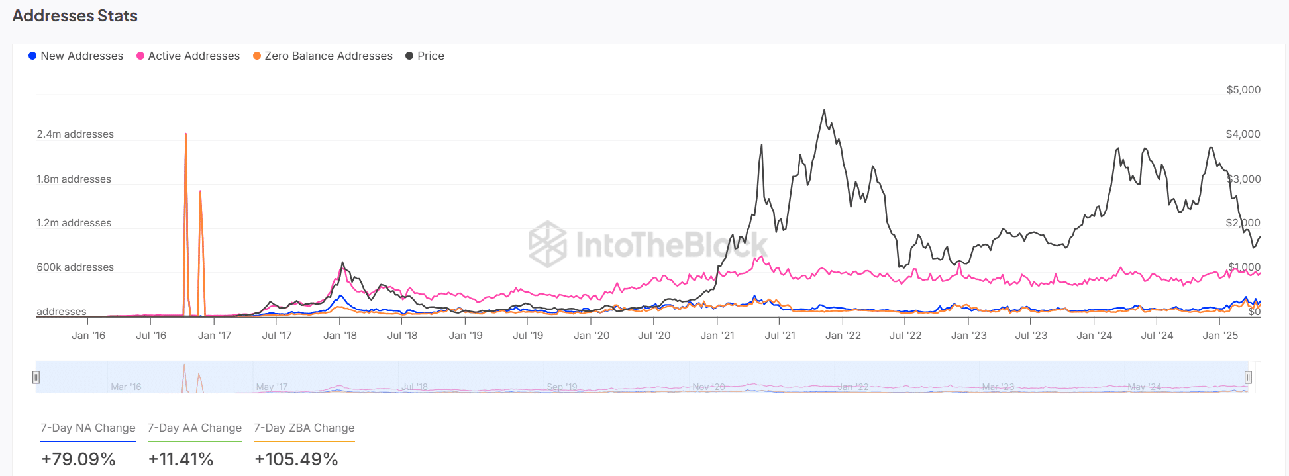Click the +11.41% change value

tap(181, 459)
